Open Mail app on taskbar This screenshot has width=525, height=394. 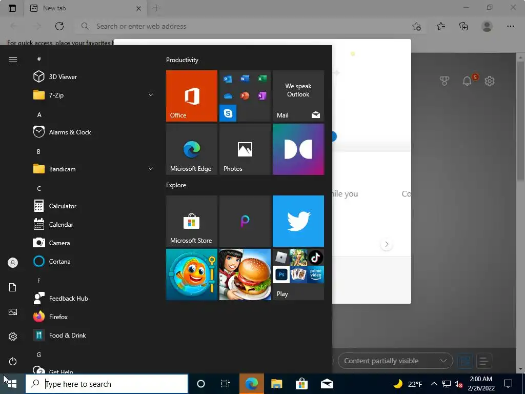(x=327, y=384)
